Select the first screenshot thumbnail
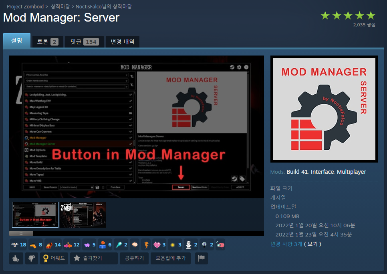Viewport: 387px width, 274px height. [x=35, y=215]
